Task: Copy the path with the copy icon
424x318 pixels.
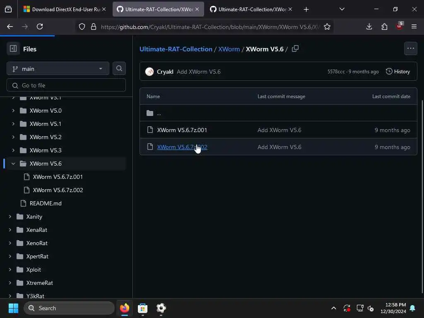Action: pos(295,49)
